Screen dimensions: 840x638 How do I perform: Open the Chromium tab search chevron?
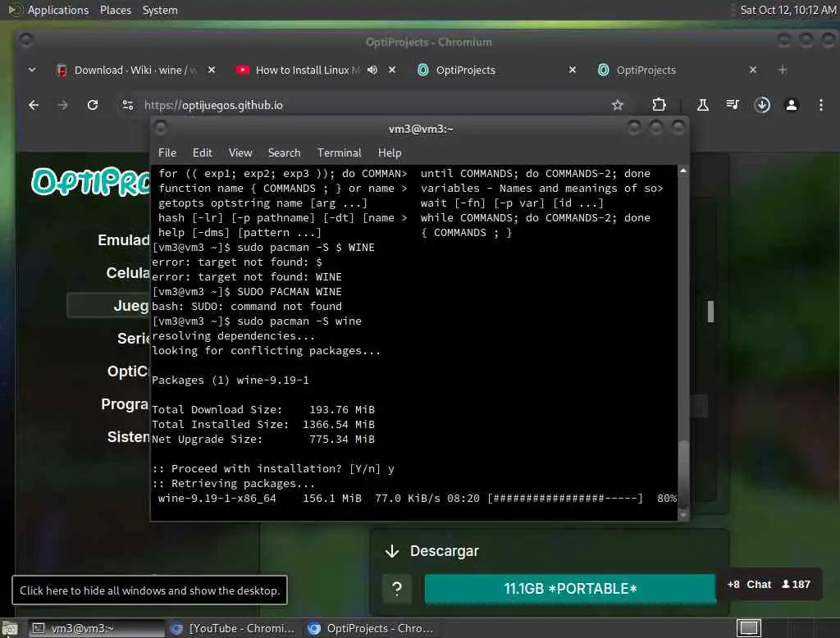tap(32, 70)
